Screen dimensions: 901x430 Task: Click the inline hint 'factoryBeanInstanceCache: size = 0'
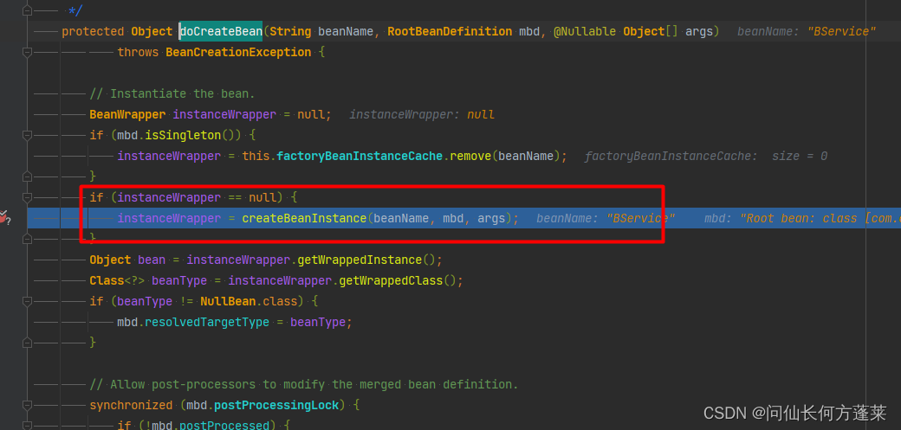tap(705, 156)
